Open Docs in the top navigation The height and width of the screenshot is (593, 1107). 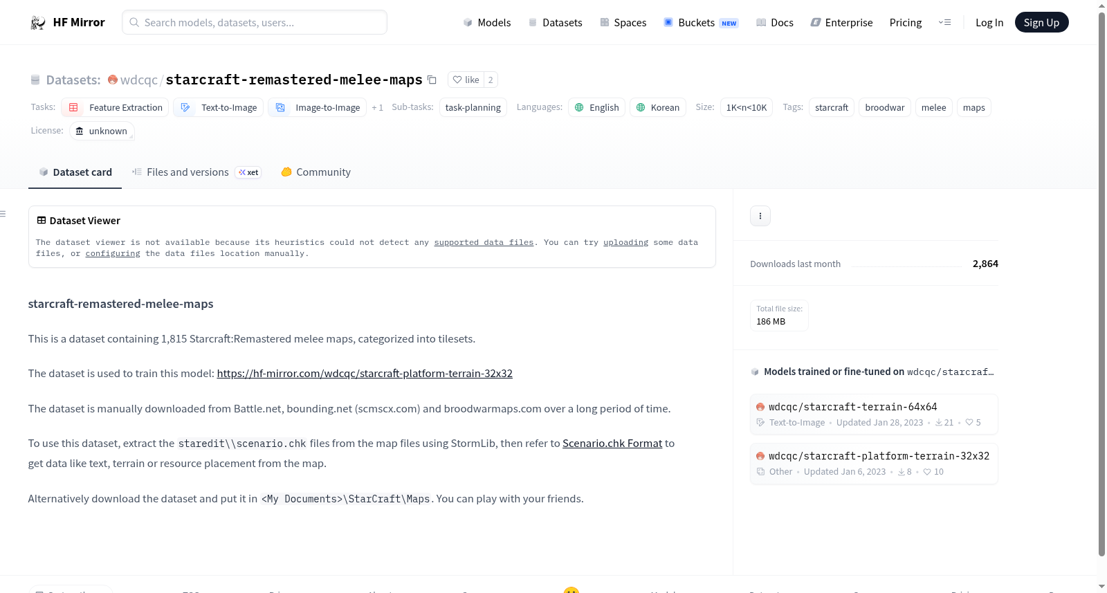pyautogui.click(x=775, y=23)
